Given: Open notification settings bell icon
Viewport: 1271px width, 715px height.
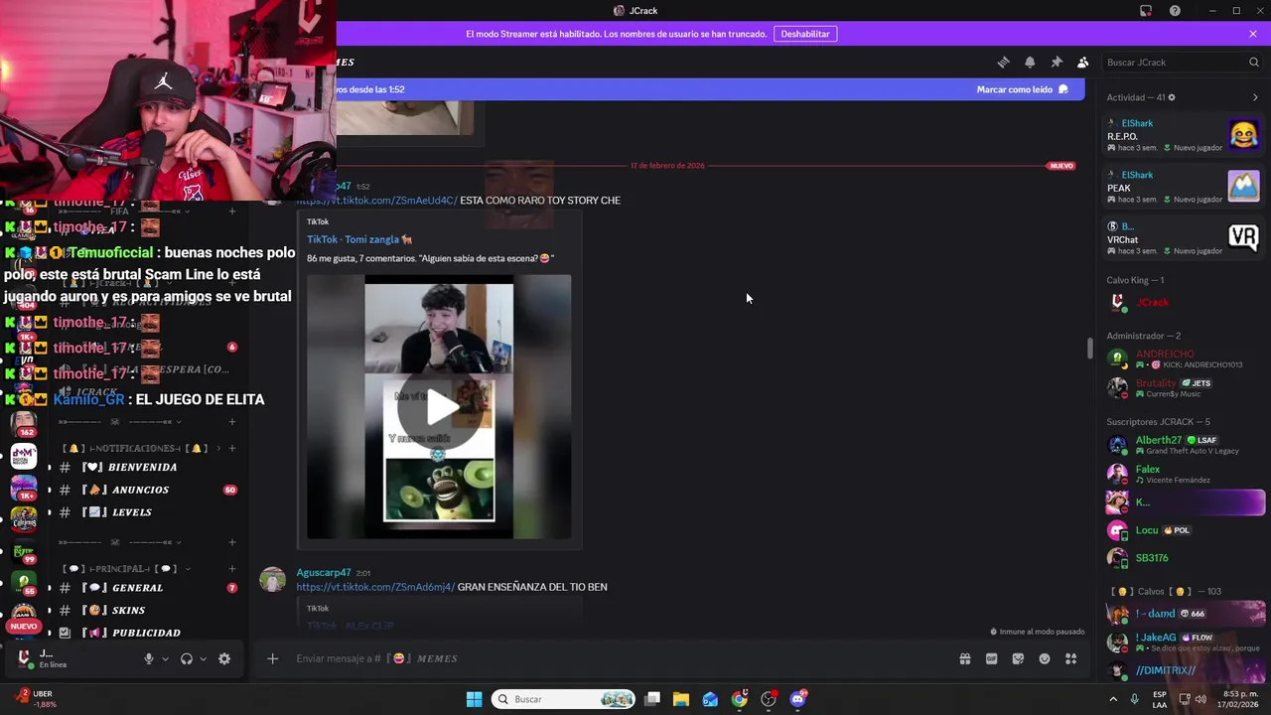Looking at the screenshot, I should 1030,62.
